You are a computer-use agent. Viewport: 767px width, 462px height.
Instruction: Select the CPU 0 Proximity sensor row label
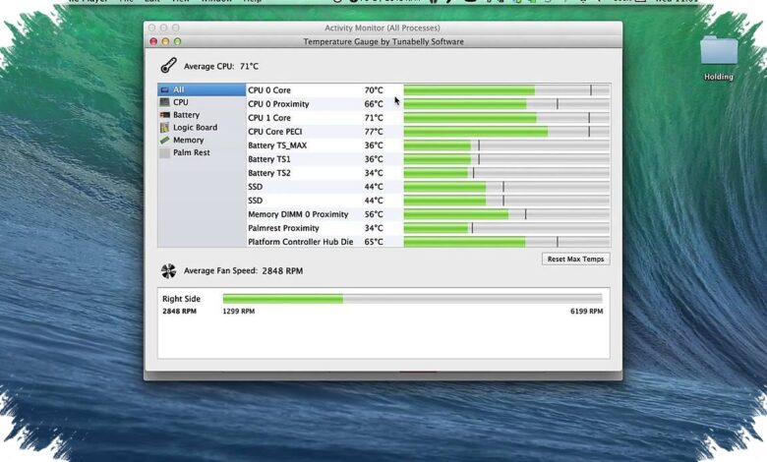[x=278, y=104]
